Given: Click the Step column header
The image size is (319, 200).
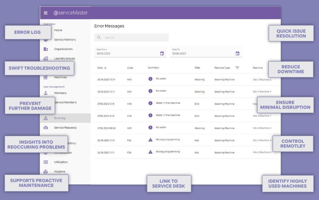Looking at the screenshot, I should click(x=197, y=67).
